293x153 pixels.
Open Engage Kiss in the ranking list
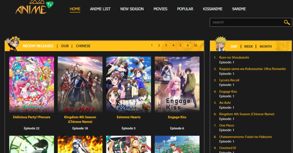(228, 91)
